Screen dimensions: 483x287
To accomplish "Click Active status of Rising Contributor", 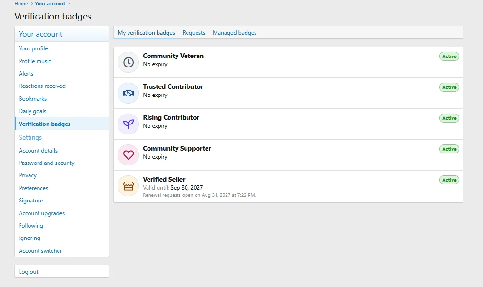I will (x=449, y=118).
